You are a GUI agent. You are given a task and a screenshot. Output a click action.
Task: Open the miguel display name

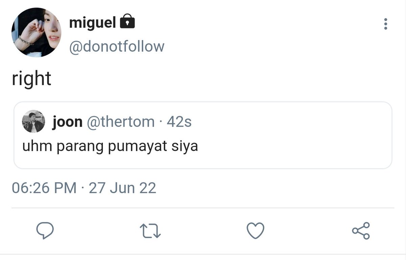pos(93,23)
